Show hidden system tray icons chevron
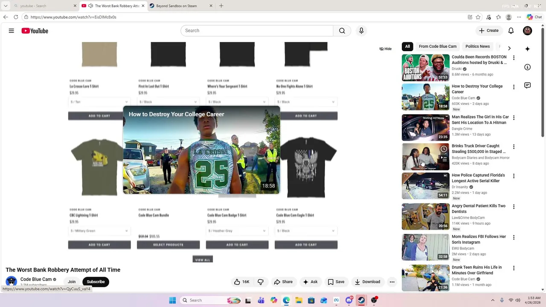 [493, 300]
